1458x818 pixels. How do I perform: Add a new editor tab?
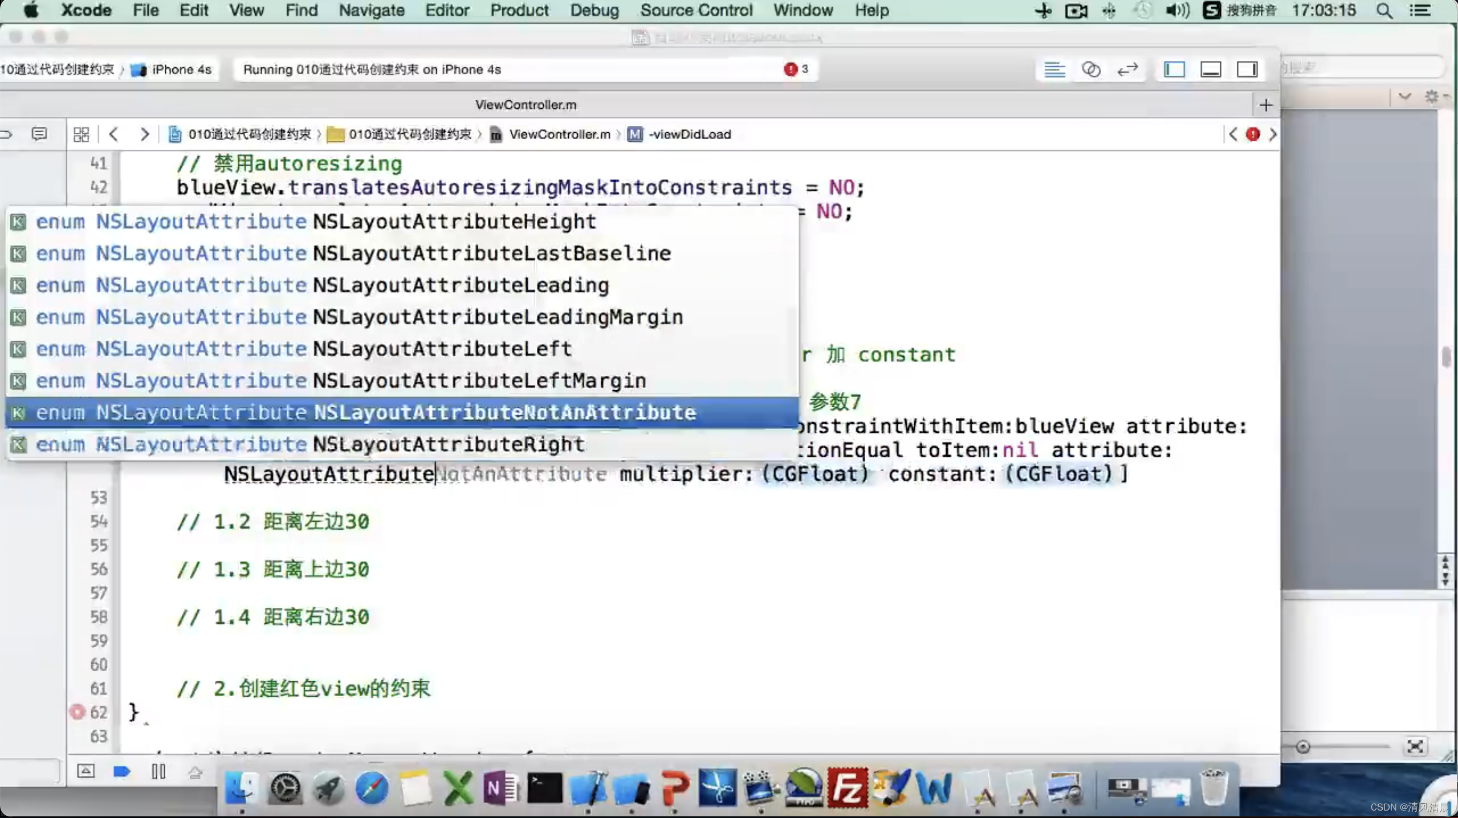[1265, 105]
